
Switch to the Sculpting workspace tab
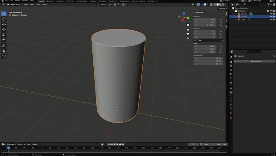pyautogui.click(x=60, y=1)
